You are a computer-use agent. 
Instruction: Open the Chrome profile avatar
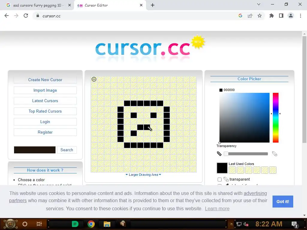[x=291, y=16]
